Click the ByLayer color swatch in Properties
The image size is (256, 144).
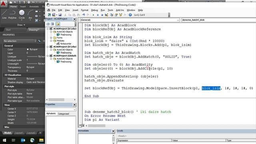[x=28, y=49]
